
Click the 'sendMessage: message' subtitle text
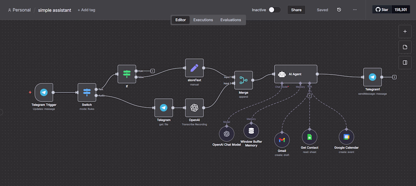(x=373, y=94)
